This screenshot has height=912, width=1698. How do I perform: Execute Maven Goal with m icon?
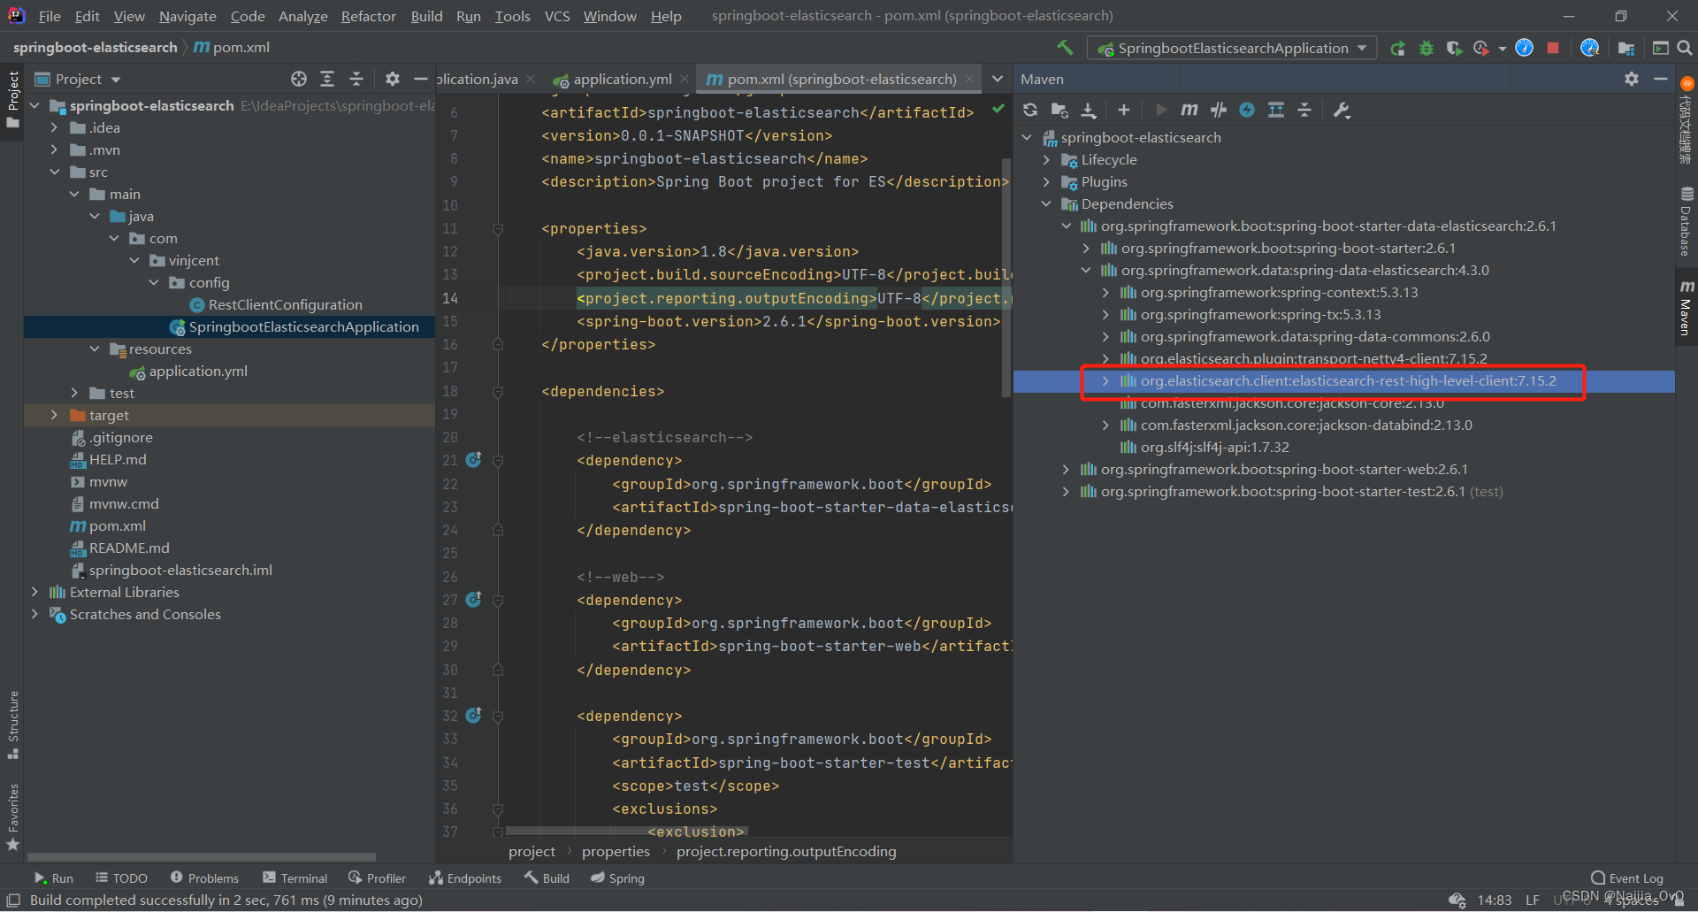click(x=1189, y=110)
